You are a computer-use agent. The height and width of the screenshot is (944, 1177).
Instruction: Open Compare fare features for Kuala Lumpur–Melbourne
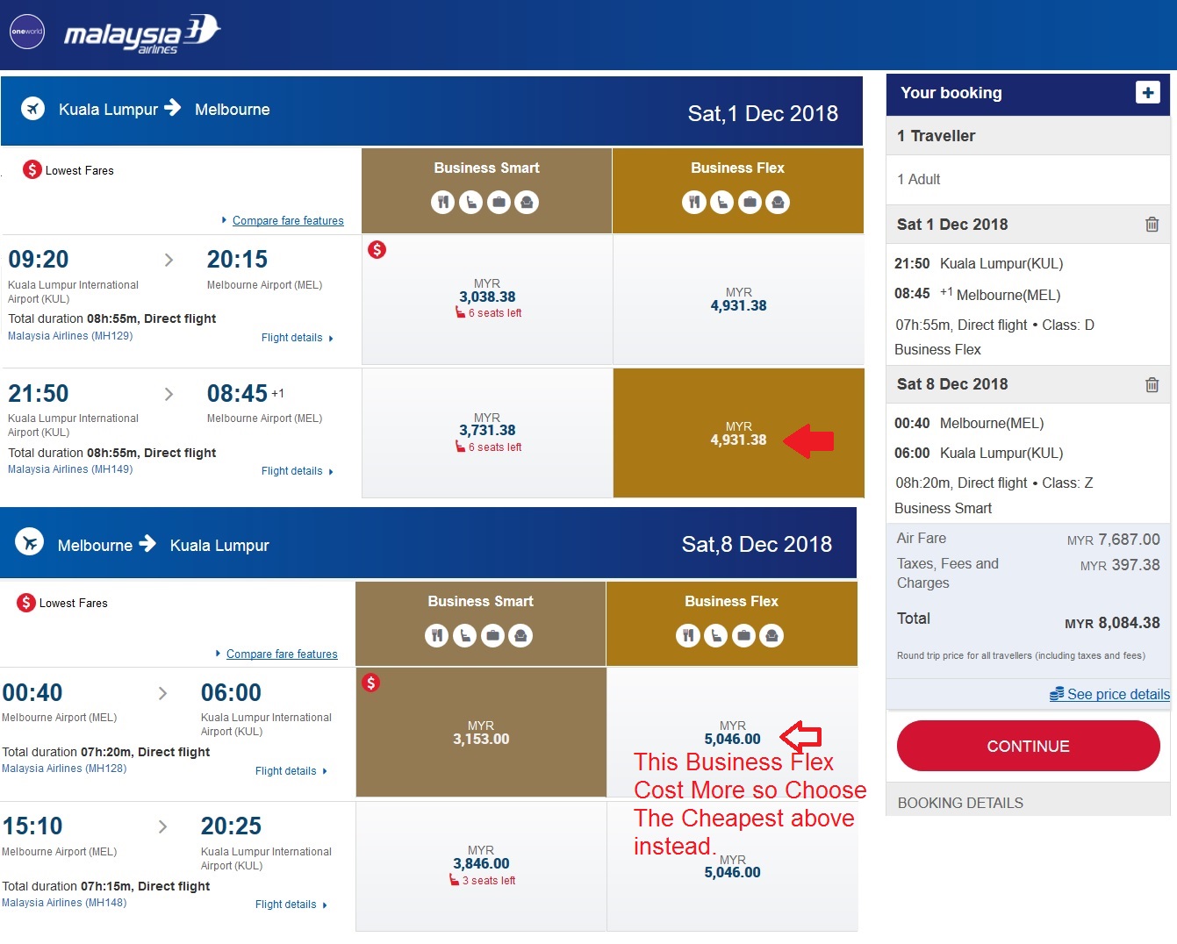point(288,221)
